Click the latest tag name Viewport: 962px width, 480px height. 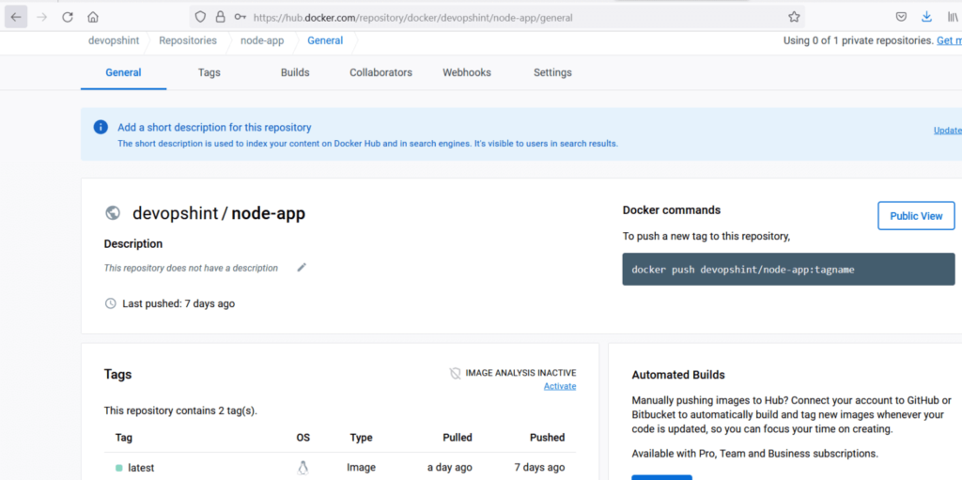141,468
